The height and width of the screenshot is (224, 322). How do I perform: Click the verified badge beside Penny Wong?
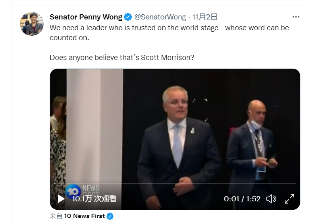(x=128, y=17)
